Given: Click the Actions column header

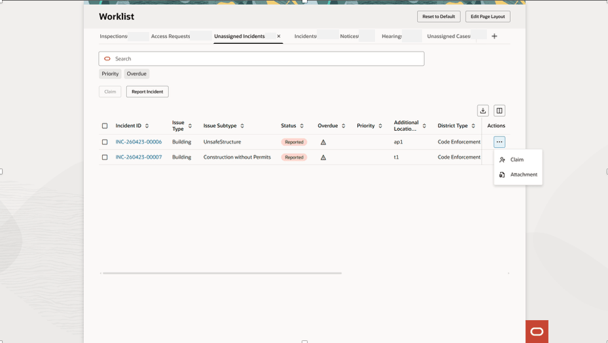Looking at the screenshot, I should pyautogui.click(x=496, y=126).
